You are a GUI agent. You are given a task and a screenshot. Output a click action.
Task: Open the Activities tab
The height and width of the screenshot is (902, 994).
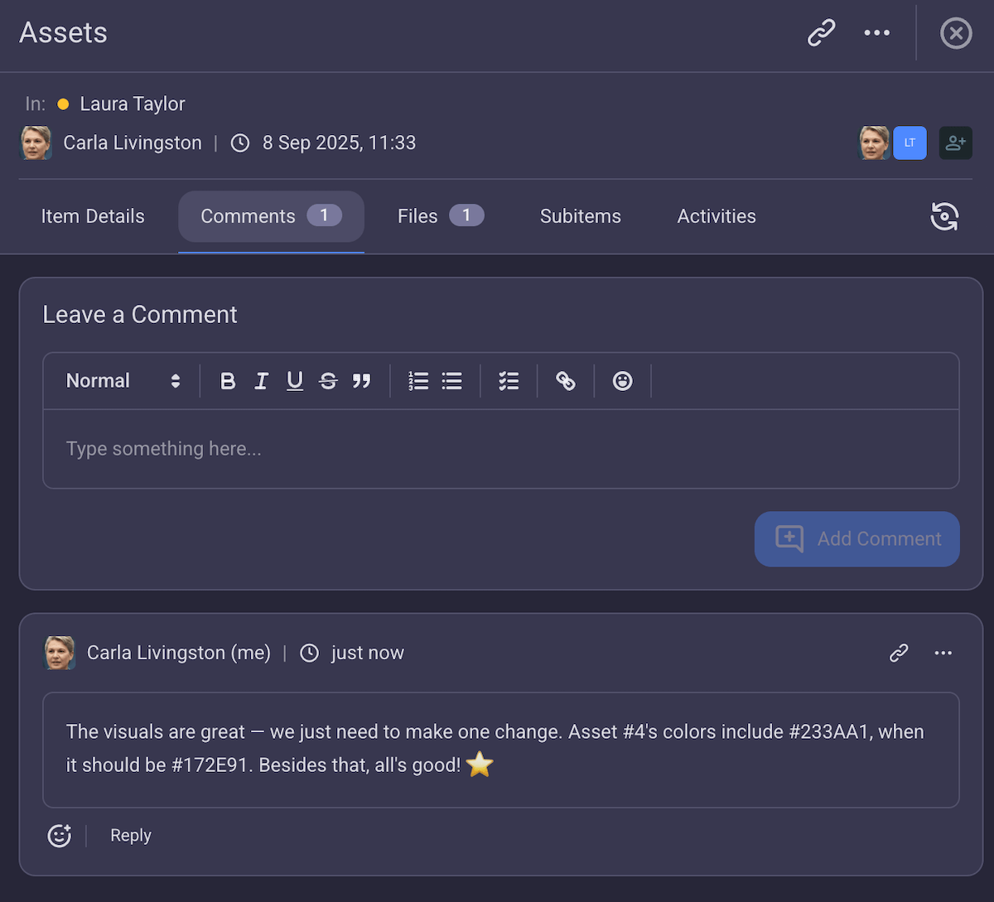[716, 216]
